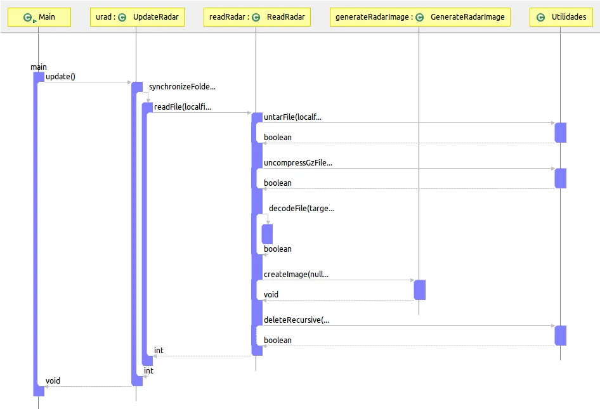Click the class icon in the GenerateRadarImage header
The image size is (600, 409).
(x=419, y=17)
